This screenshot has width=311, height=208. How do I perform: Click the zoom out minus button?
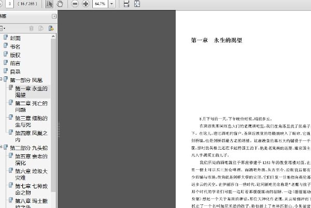(75, 4)
